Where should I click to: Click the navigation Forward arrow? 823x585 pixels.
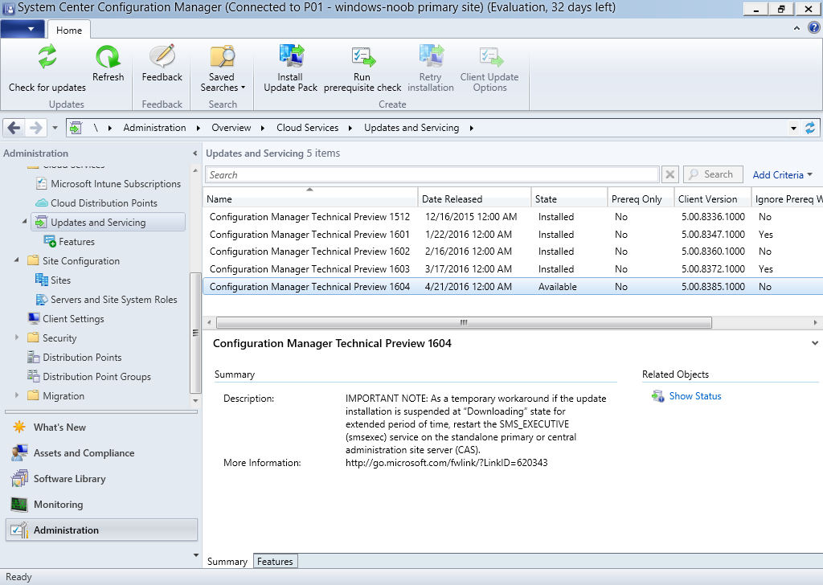point(35,128)
